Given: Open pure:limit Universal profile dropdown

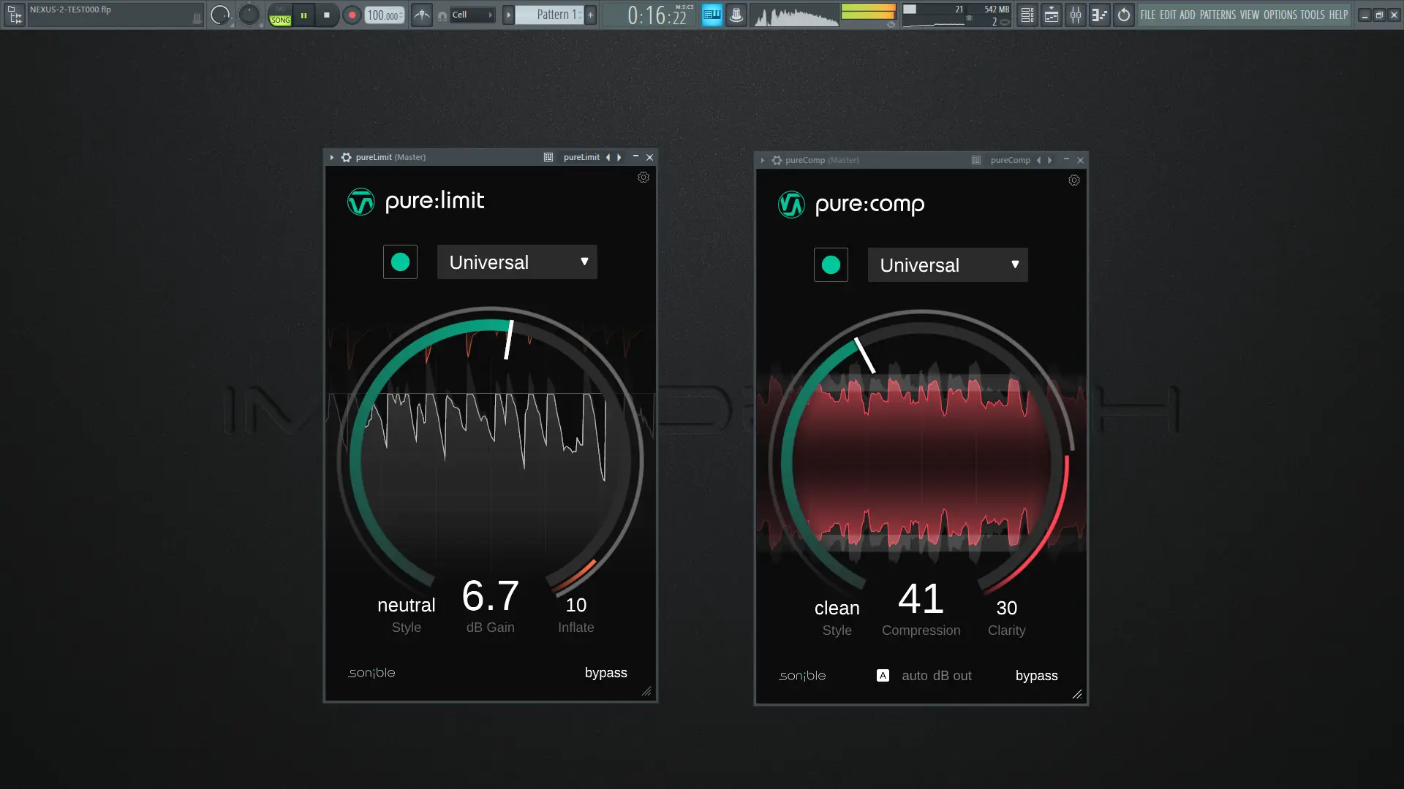Looking at the screenshot, I should (x=517, y=262).
